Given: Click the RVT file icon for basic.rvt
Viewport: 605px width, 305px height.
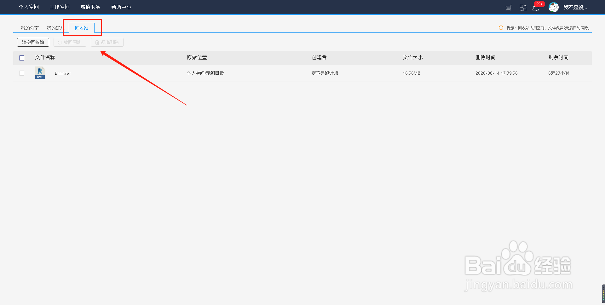Looking at the screenshot, I should [x=40, y=73].
